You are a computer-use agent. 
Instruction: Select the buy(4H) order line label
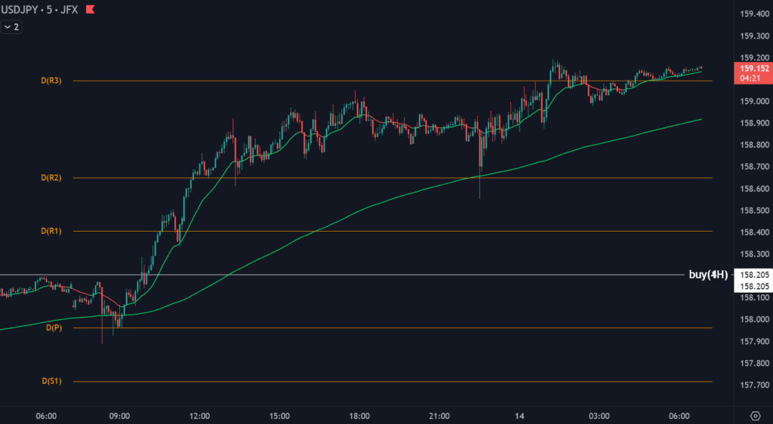point(707,275)
